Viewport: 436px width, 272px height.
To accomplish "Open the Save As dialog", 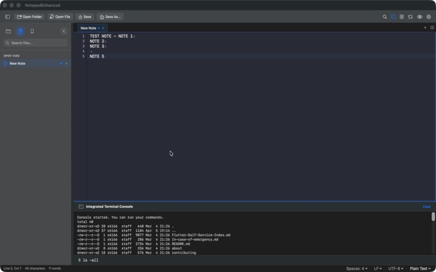I will pos(110,17).
